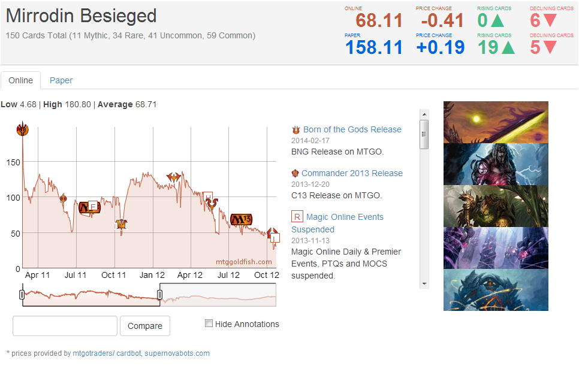Click the right handle of chart range slider

point(159,295)
